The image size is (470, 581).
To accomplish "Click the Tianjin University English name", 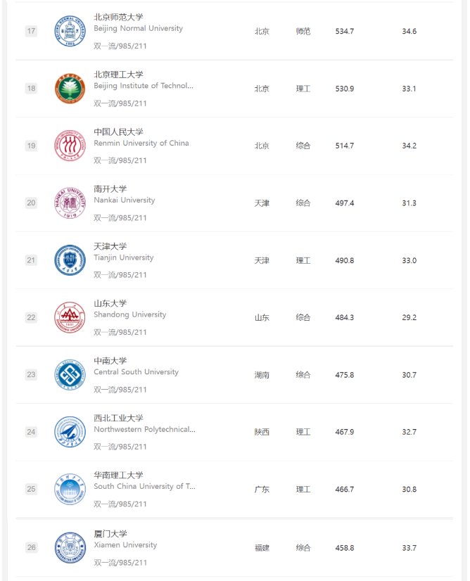I will tap(123, 257).
